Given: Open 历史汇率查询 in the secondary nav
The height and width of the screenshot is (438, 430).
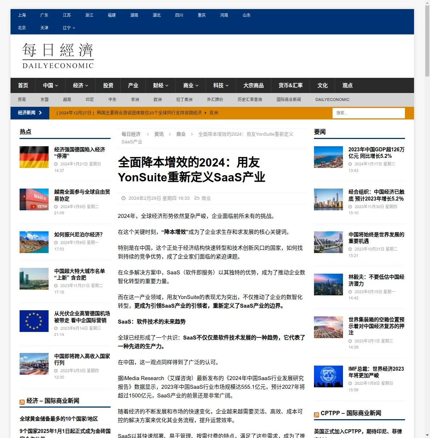Looking at the screenshot, I should (250, 100).
